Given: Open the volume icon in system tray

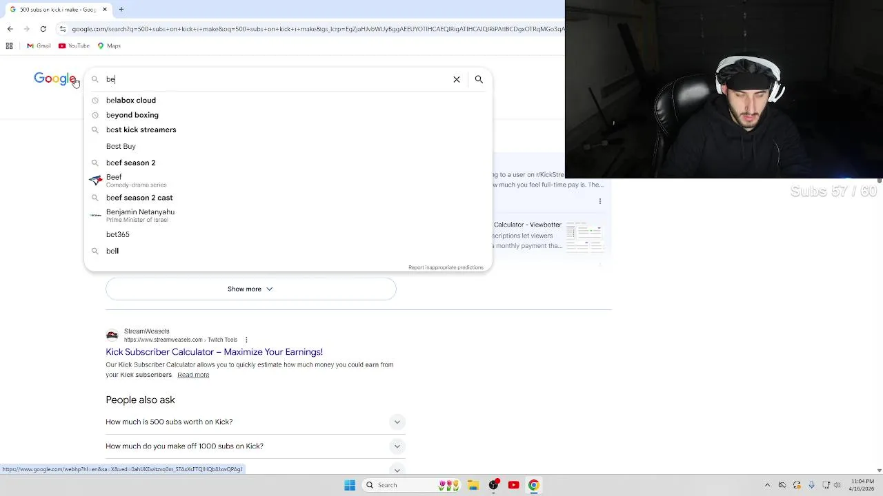Looking at the screenshot, I should click(x=837, y=485).
